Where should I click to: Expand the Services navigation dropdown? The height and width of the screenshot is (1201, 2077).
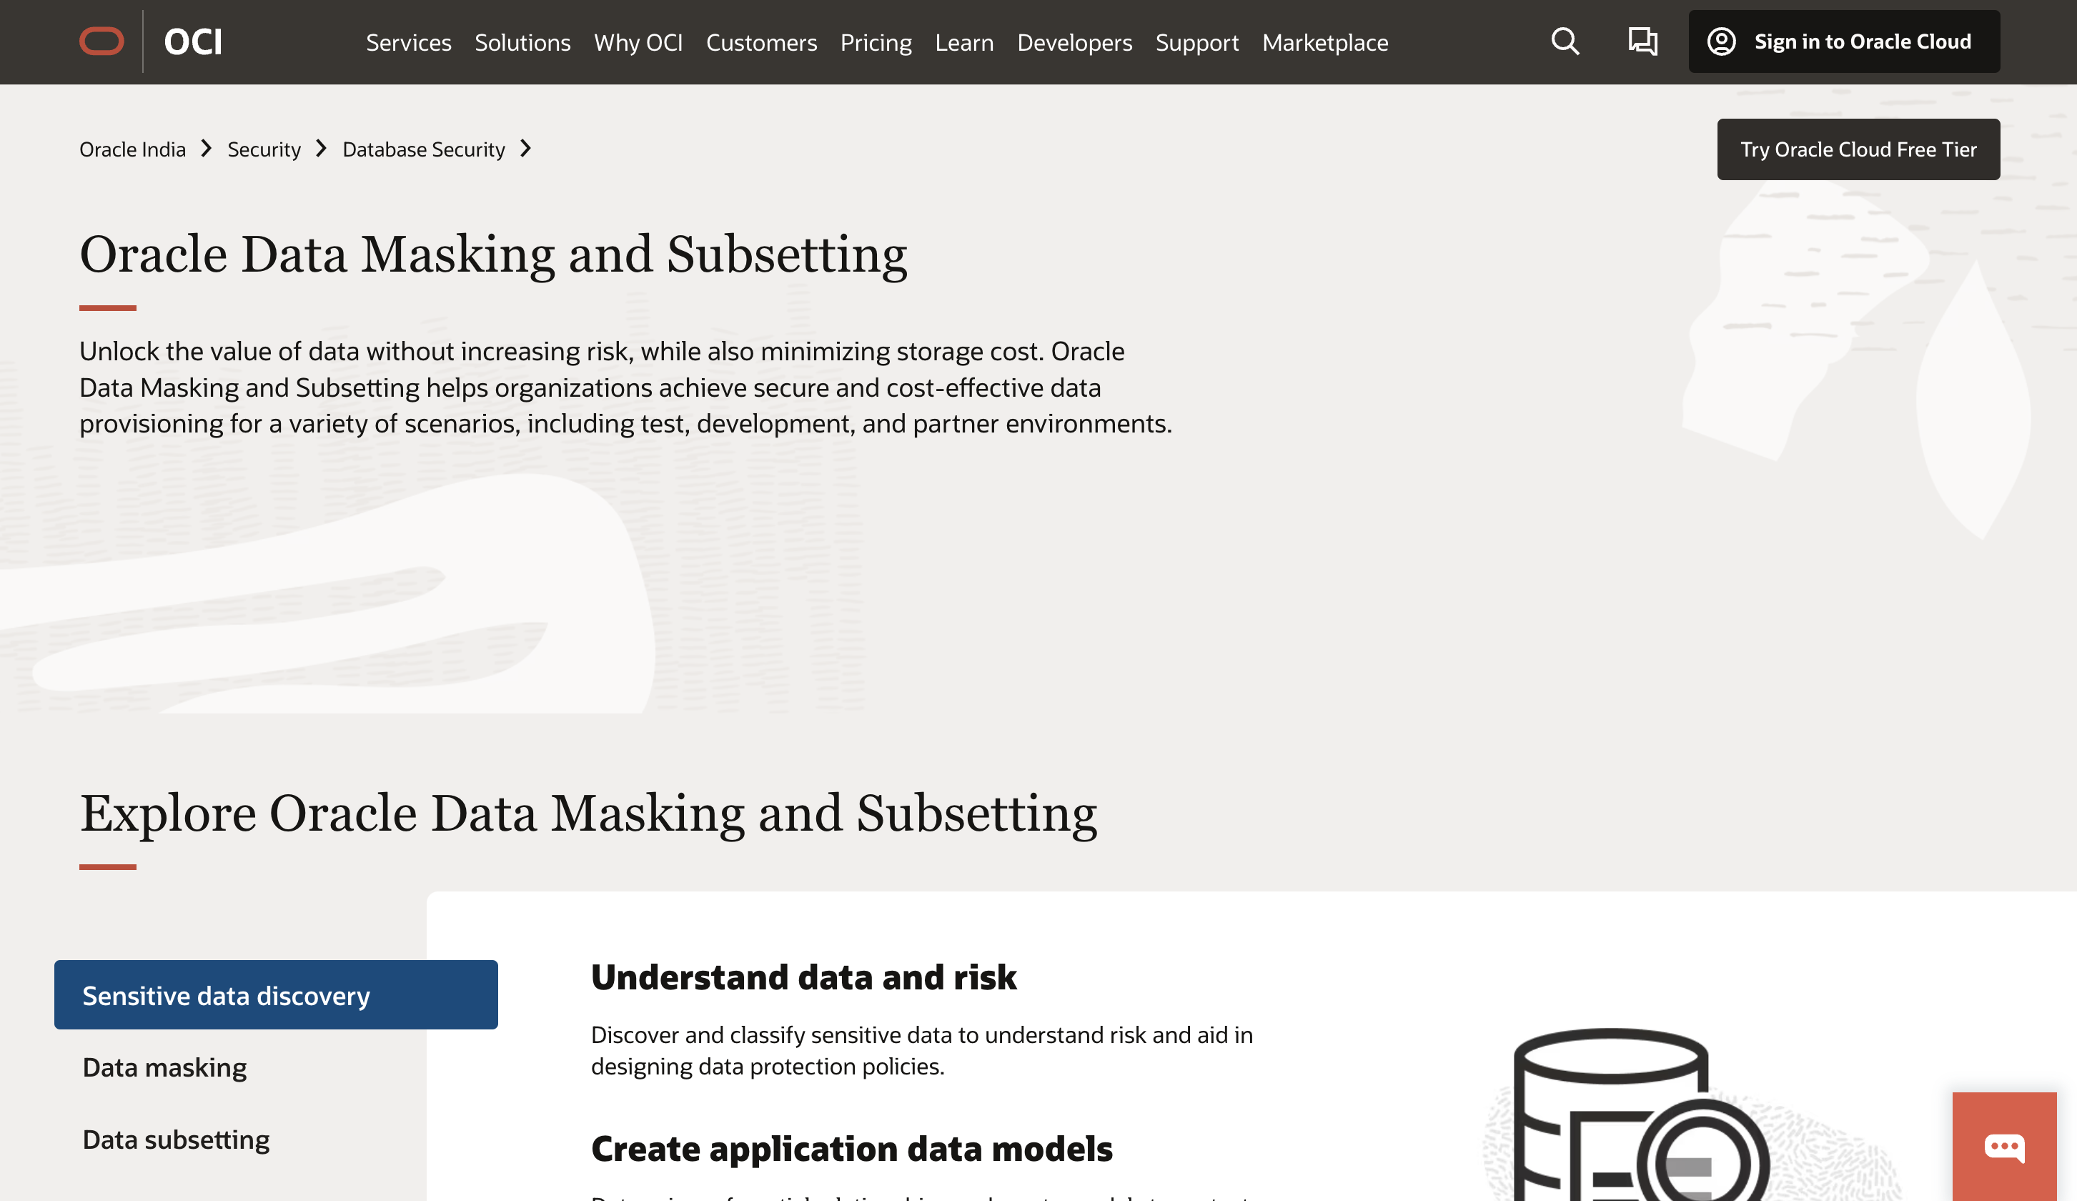click(x=407, y=41)
